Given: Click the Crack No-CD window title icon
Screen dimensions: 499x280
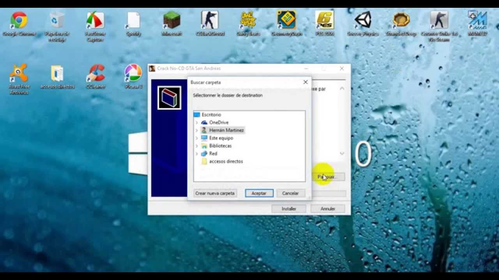Looking at the screenshot, I should (x=152, y=68).
